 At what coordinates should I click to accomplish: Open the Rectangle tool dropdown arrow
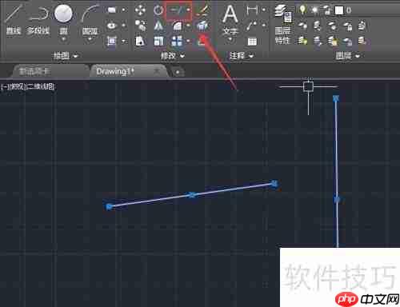click(x=123, y=10)
